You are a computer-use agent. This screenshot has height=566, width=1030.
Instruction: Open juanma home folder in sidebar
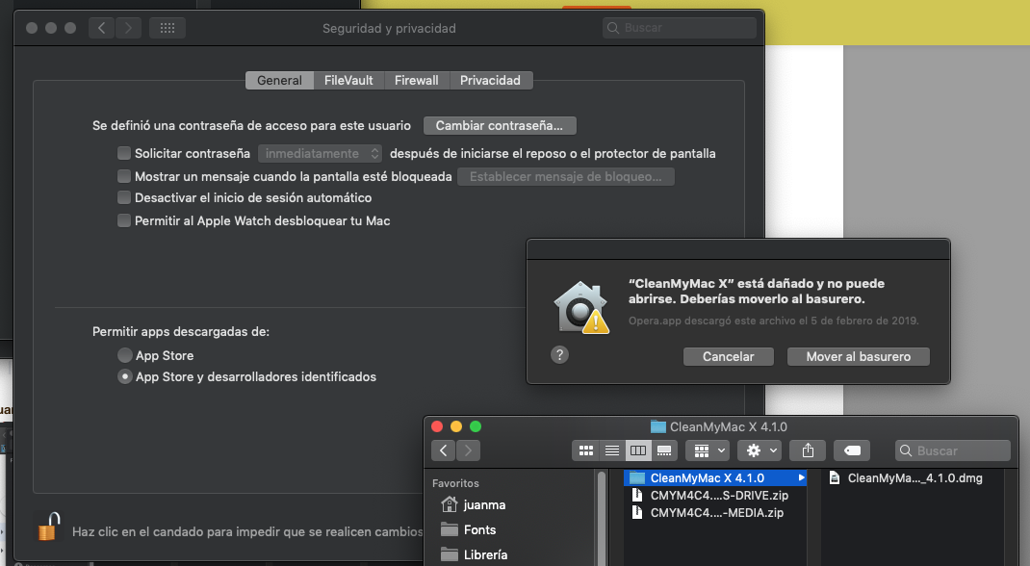[x=473, y=505]
